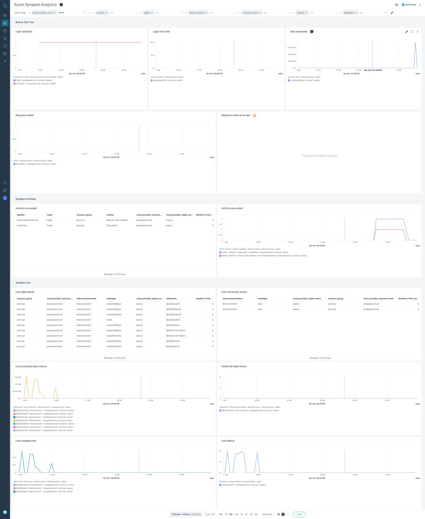Open the pipeline scope dropdown
Screen dimensions: 425x519
point(336,13)
